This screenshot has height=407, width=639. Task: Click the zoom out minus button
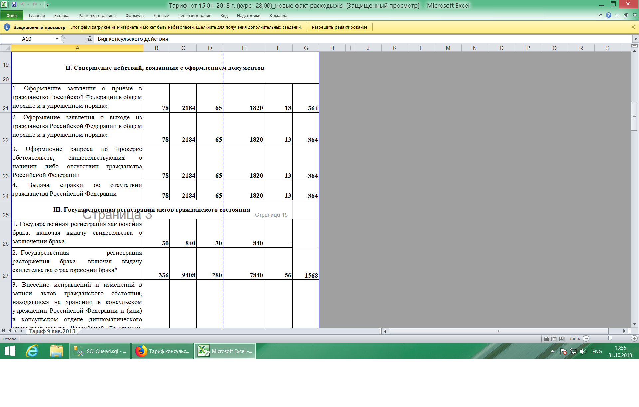coord(586,339)
